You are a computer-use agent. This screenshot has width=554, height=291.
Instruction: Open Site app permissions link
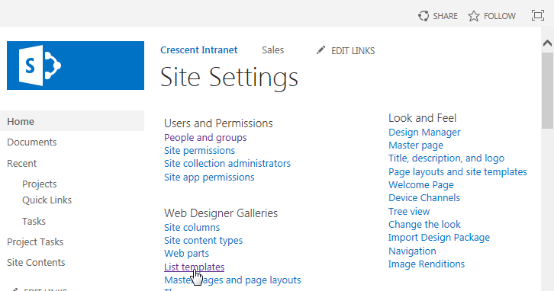pyautogui.click(x=209, y=177)
